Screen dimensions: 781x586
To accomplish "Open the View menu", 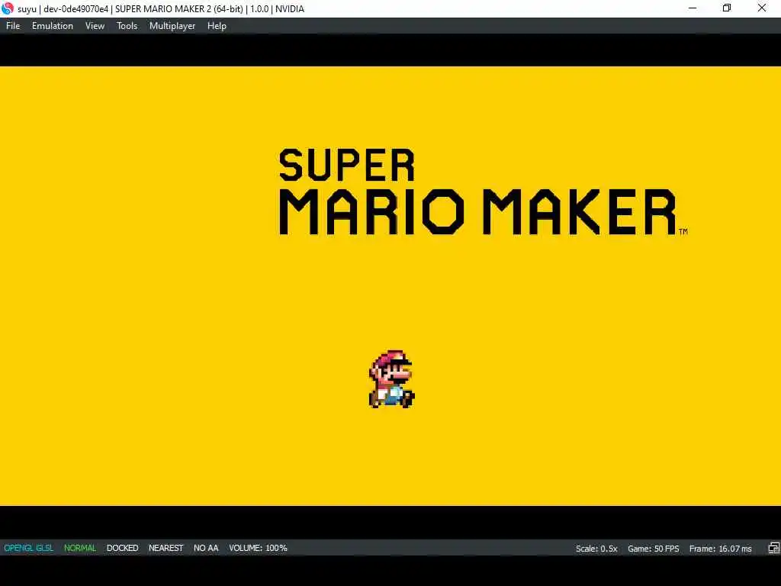I will 95,26.
